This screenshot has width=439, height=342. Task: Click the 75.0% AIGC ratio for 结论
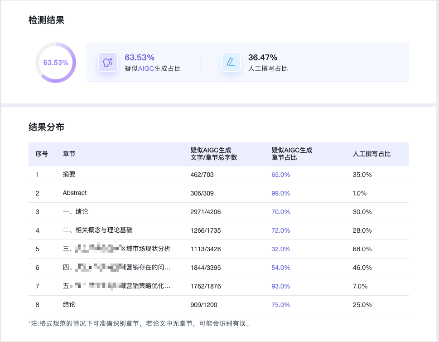pyautogui.click(x=280, y=305)
